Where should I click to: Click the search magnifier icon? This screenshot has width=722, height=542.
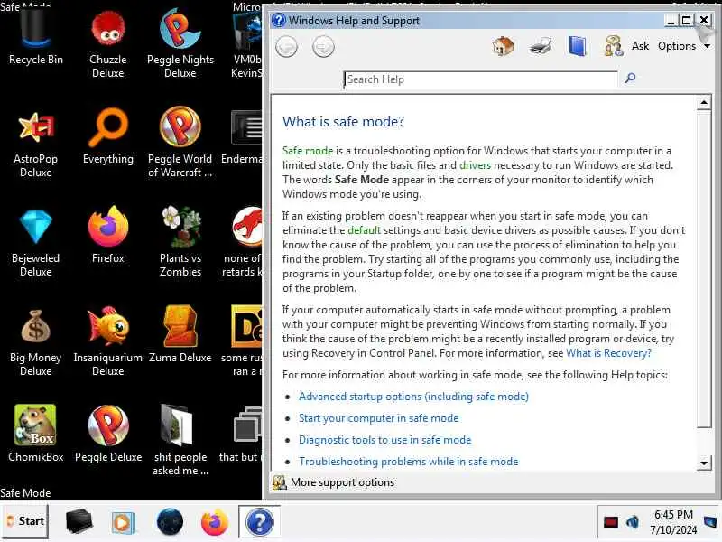[x=630, y=78]
